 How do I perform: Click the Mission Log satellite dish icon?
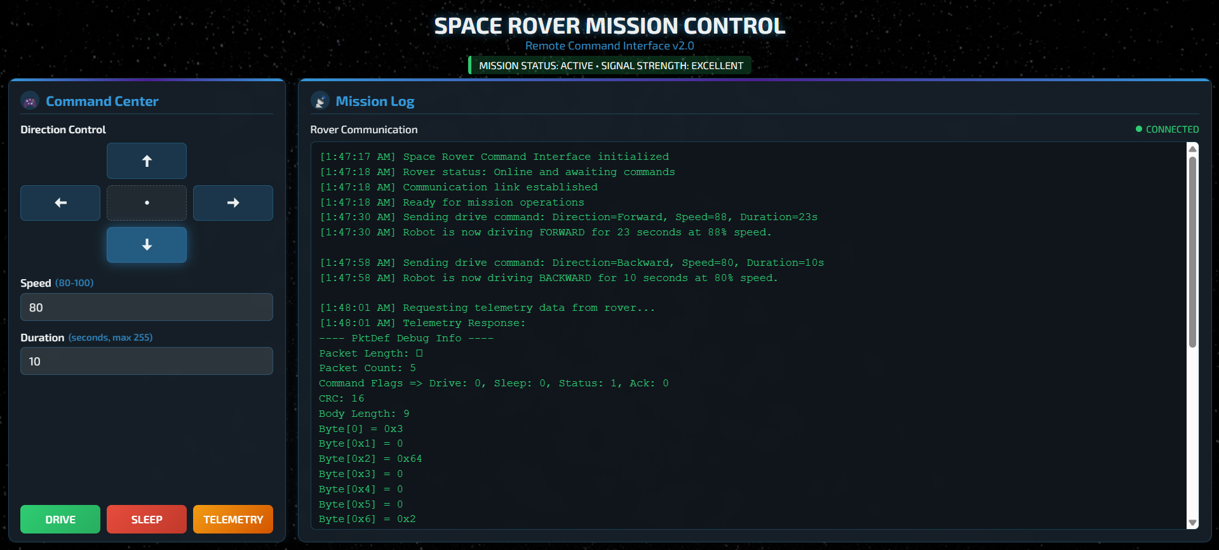(320, 101)
